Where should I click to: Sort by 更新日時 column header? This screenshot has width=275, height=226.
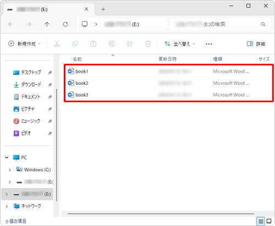(167, 59)
